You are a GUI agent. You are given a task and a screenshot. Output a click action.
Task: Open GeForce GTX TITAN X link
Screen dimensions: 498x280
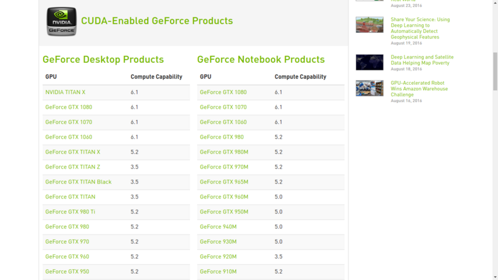click(73, 152)
